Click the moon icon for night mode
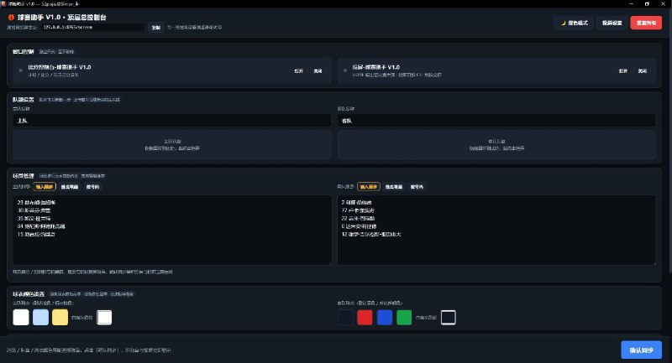This screenshot has width=672, height=363. [563, 23]
